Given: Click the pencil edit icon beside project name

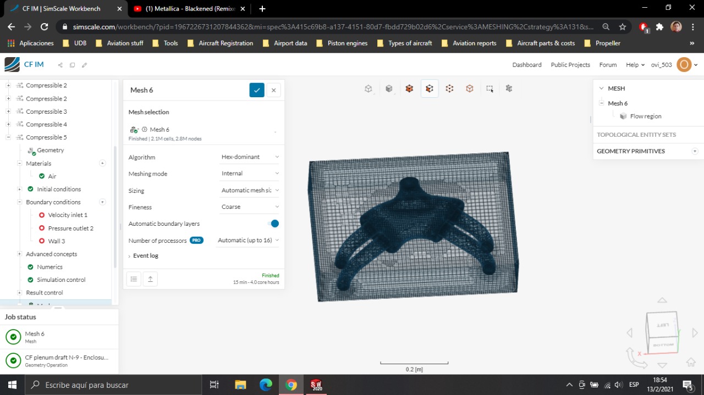Looking at the screenshot, I should pos(84,65).
